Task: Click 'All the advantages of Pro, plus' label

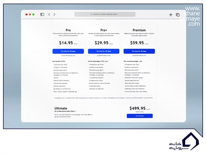Action: coord(98,61)
